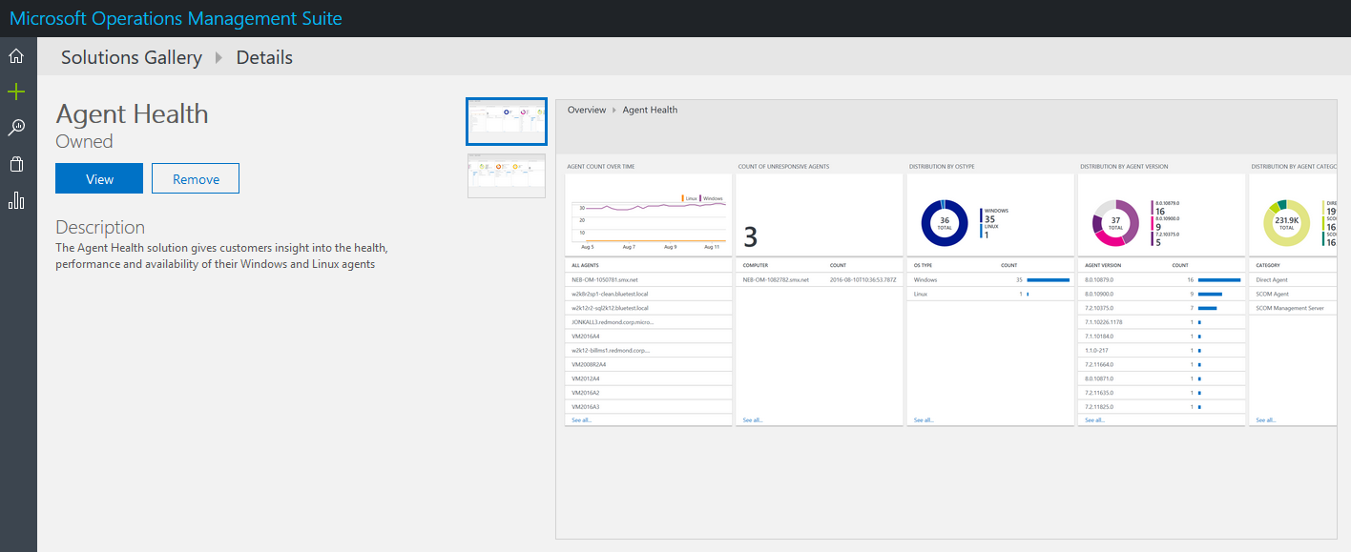Screen dimensions: 1351x552
Task: Click the w2k8r2sp1-clean.bluetest.local agent row
Action: (649, 294)
